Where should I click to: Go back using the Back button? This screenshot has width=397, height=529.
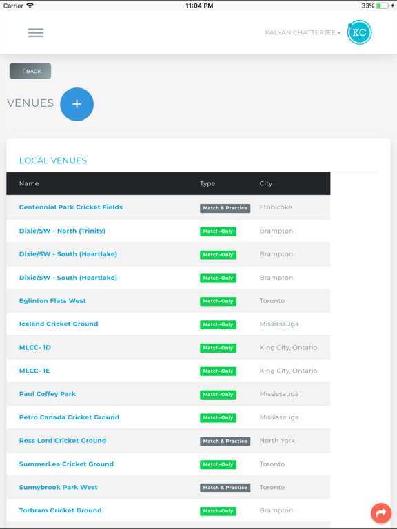click(30, 71)
